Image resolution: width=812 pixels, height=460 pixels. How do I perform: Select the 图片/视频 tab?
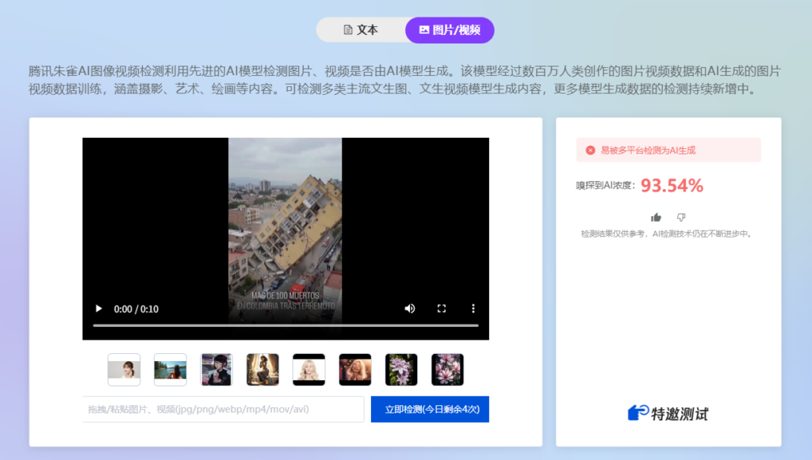[x=450, y=30]
